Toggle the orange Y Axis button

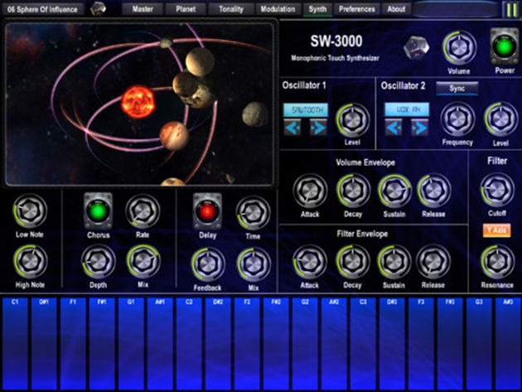496,230
